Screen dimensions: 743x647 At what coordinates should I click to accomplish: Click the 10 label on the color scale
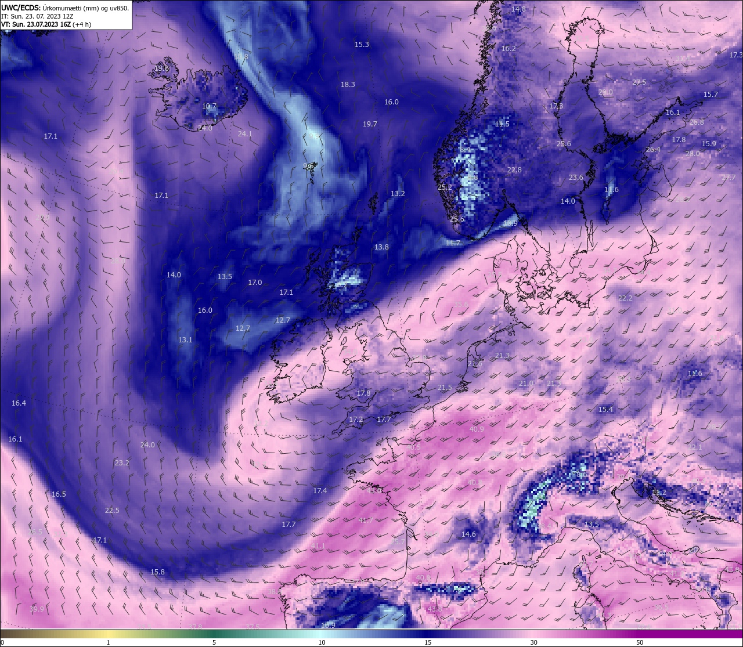click(322, 642)
